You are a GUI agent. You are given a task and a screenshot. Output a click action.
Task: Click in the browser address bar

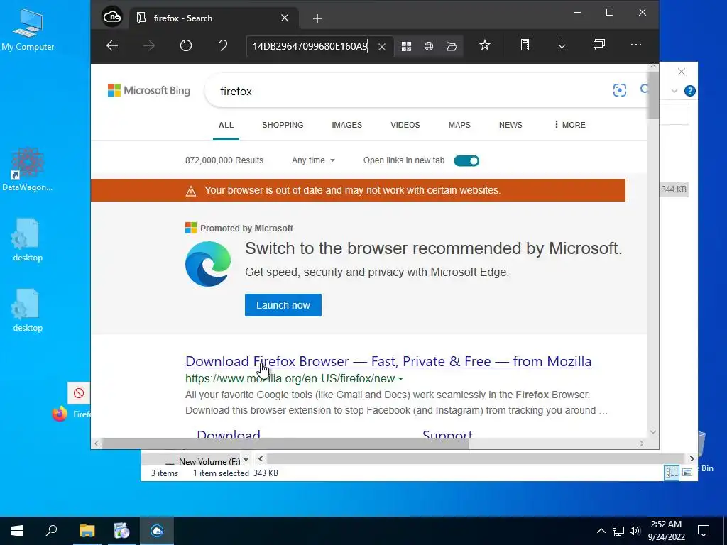click(311, 46)
